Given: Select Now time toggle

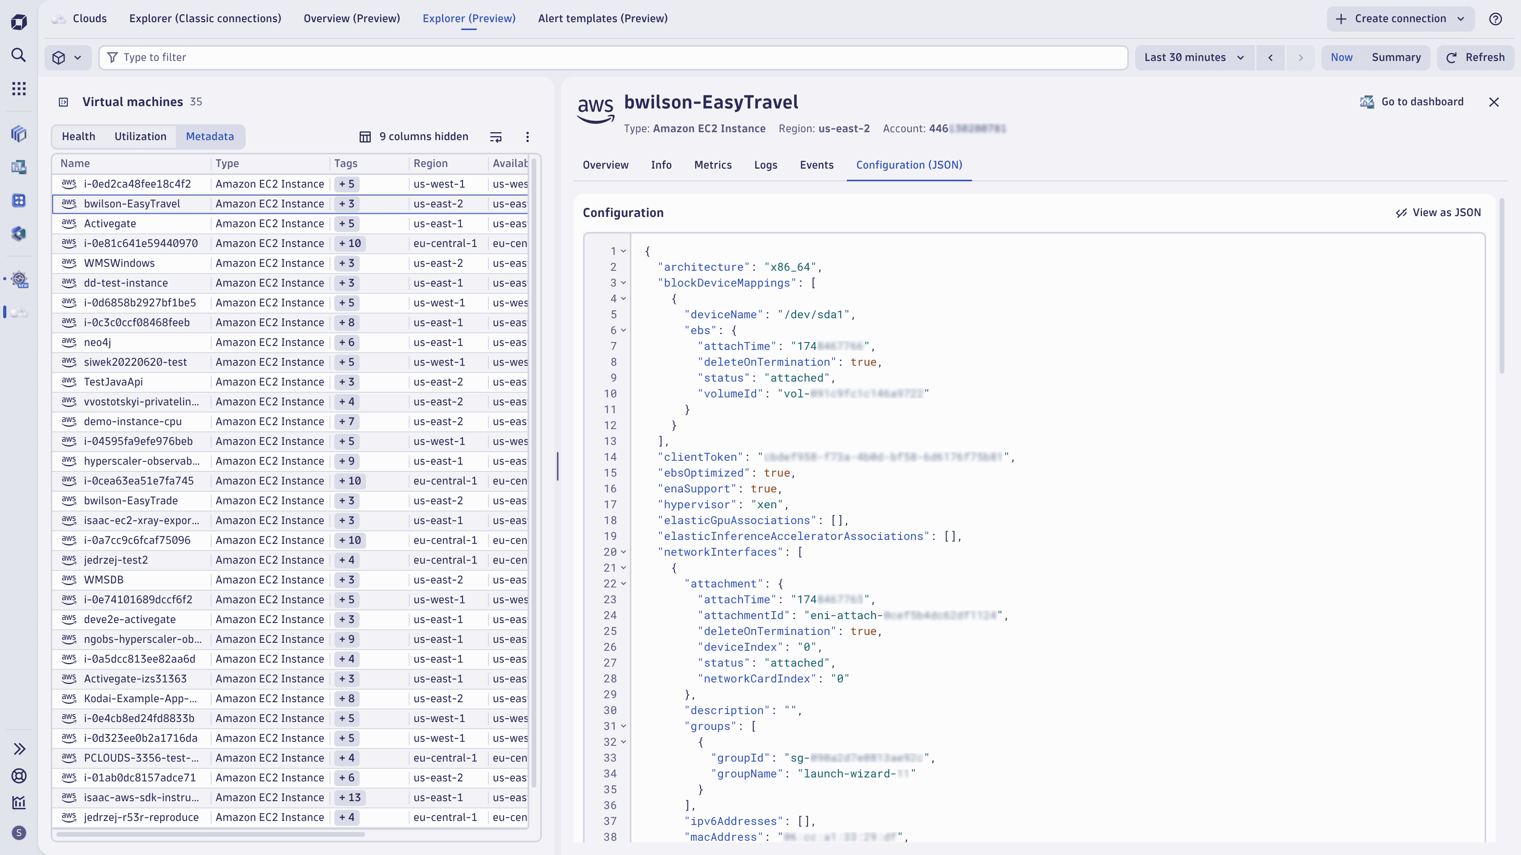Looking at the screenshot, I should (1342, 57).
